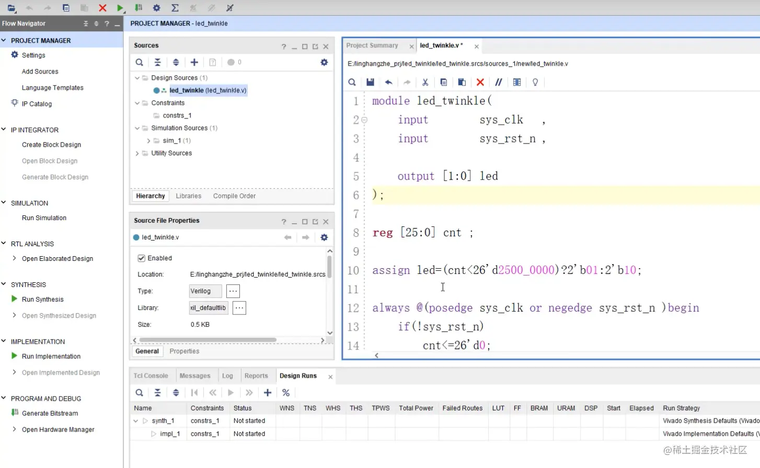This screenshot has width=760, height=468.
Task: Open the Messages tab
Action: [195, 376]
